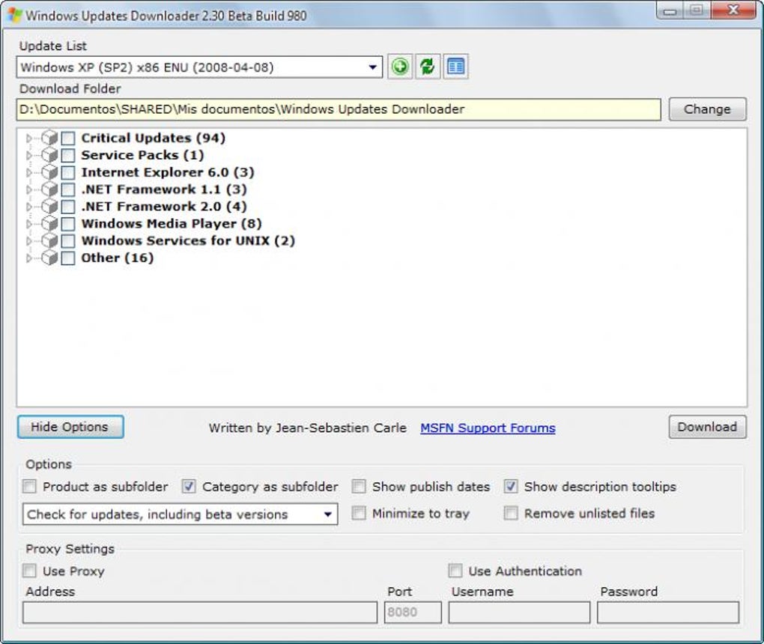Check the Windows Services for UNIX checkbox

(68, 241)
